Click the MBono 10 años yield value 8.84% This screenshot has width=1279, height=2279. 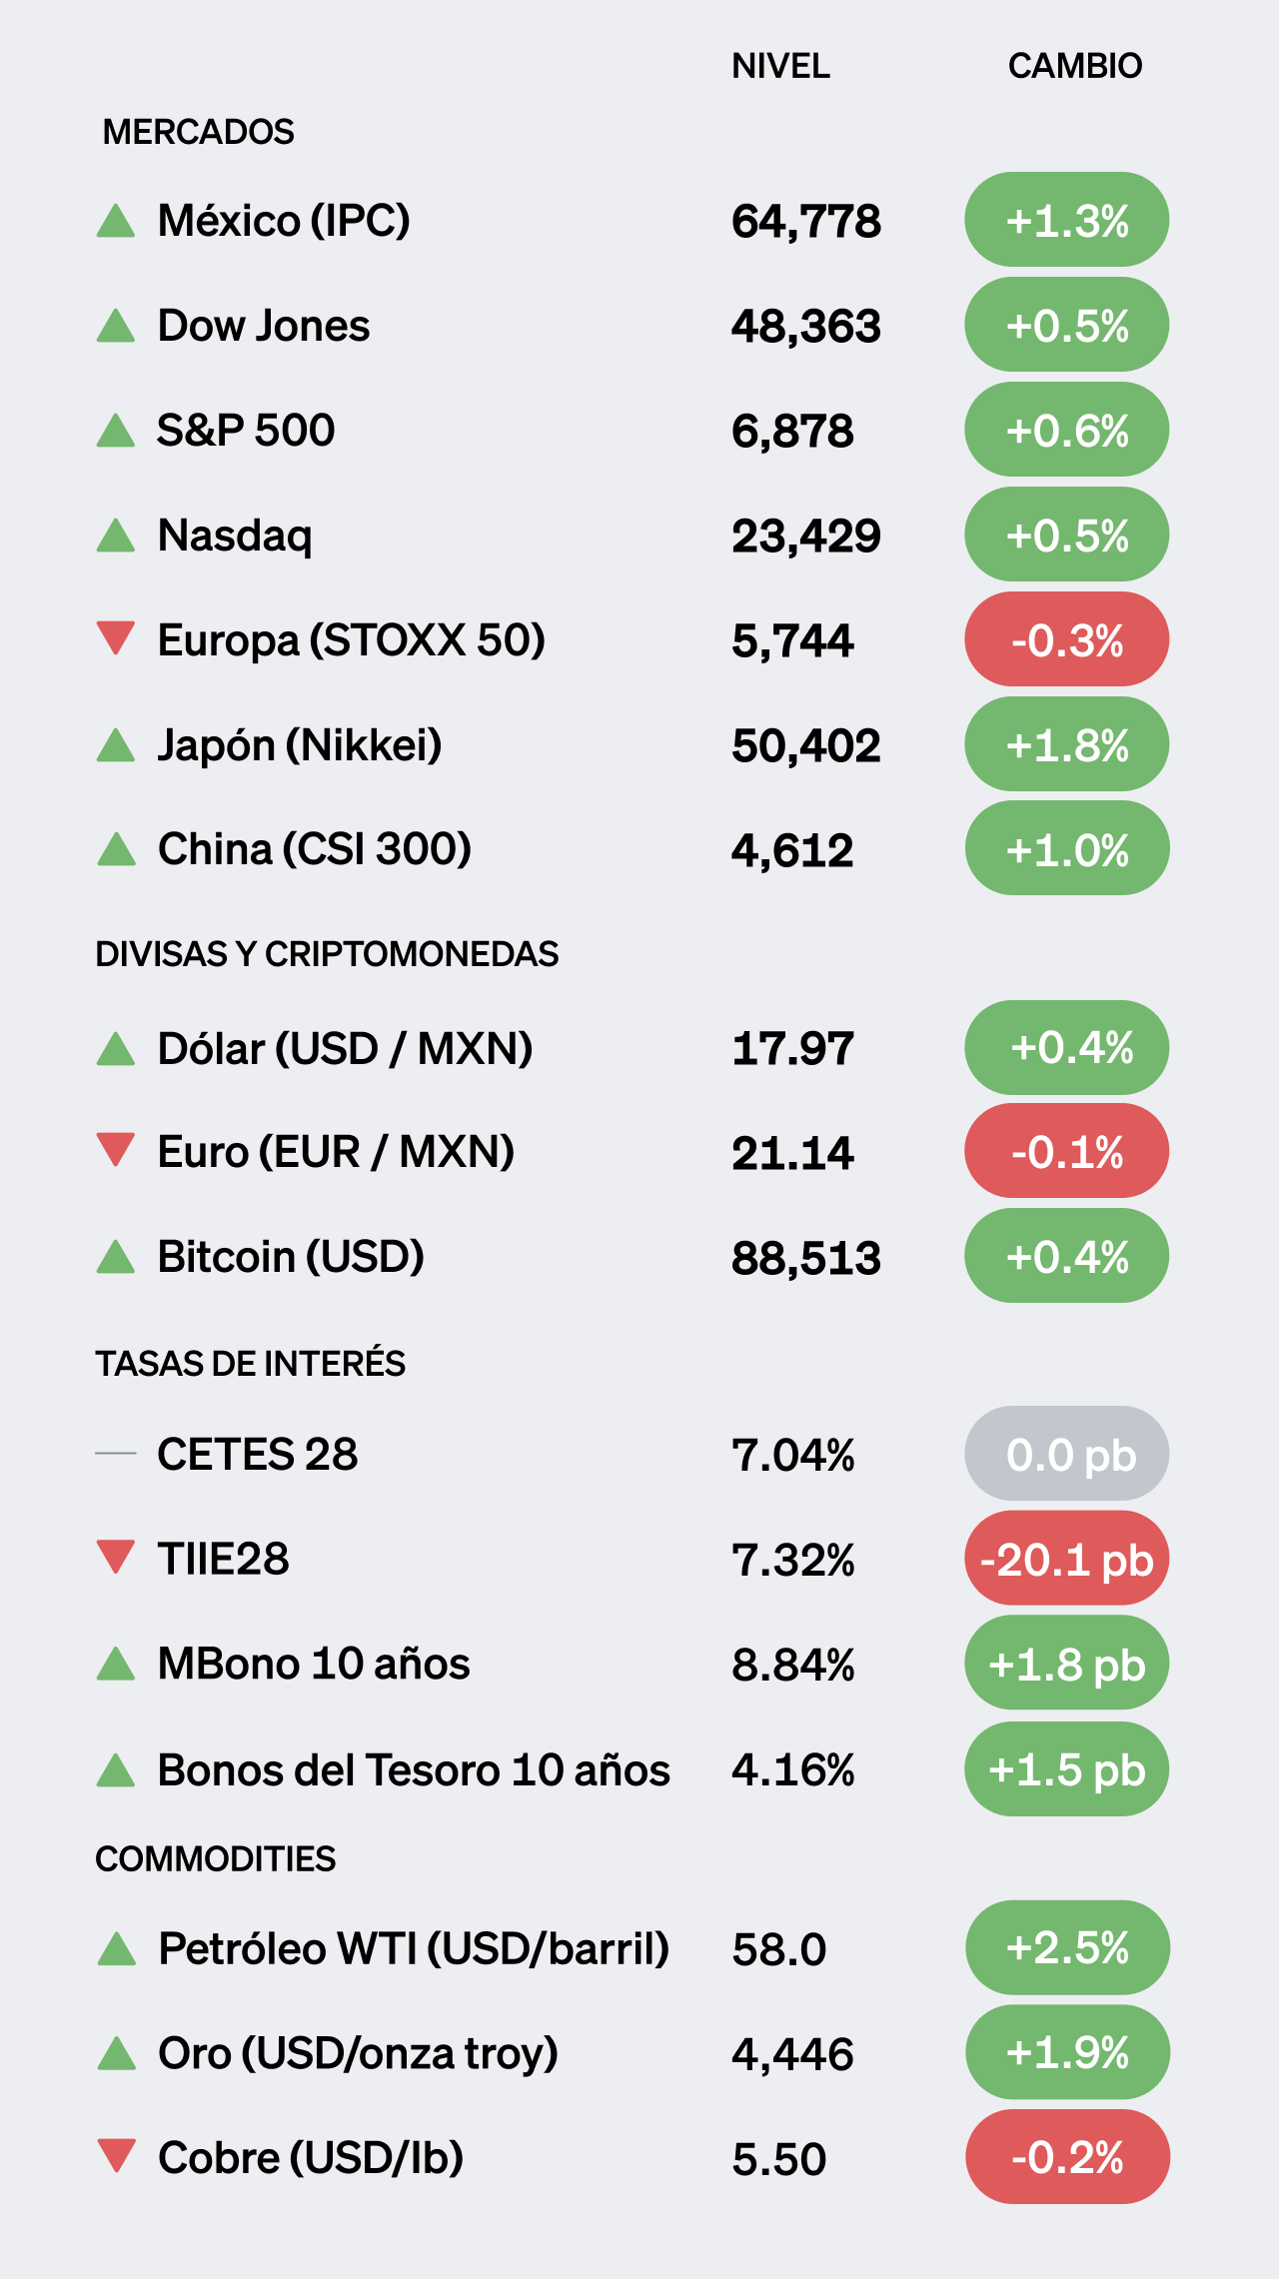[792, 1665]
